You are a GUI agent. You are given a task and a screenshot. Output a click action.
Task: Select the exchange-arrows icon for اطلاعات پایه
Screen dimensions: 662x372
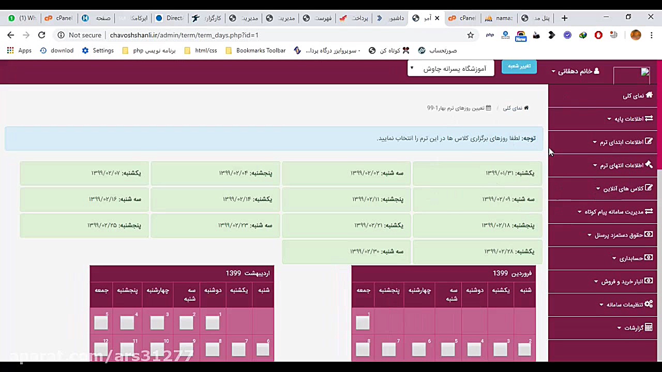pyautogui.click(x=649, y=118)
